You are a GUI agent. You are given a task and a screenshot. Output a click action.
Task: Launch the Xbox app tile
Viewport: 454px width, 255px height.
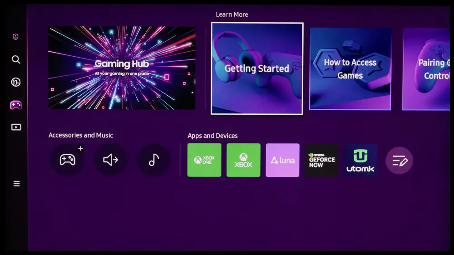pos(243,160)
